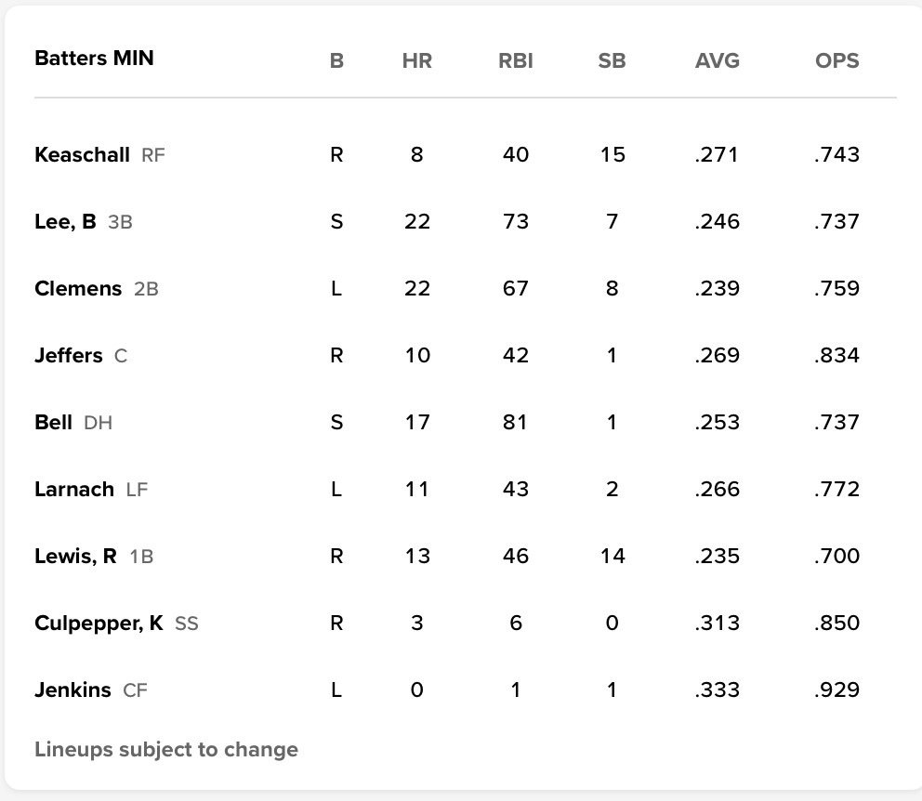Open Culpepper, K shortstop profile

click(x=99, y=623)
